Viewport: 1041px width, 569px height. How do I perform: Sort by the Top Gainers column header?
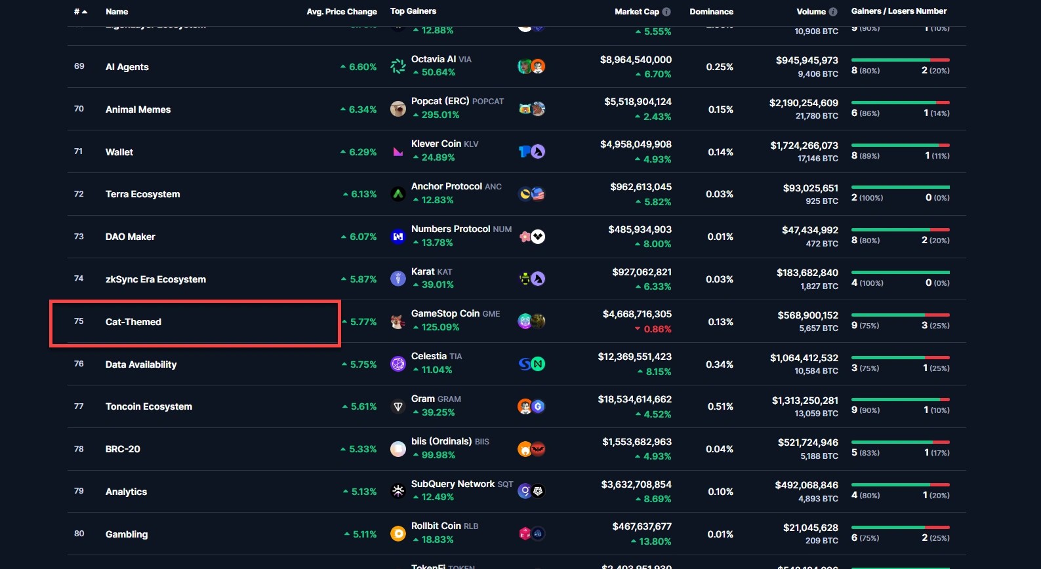click(x=413, y=11)
